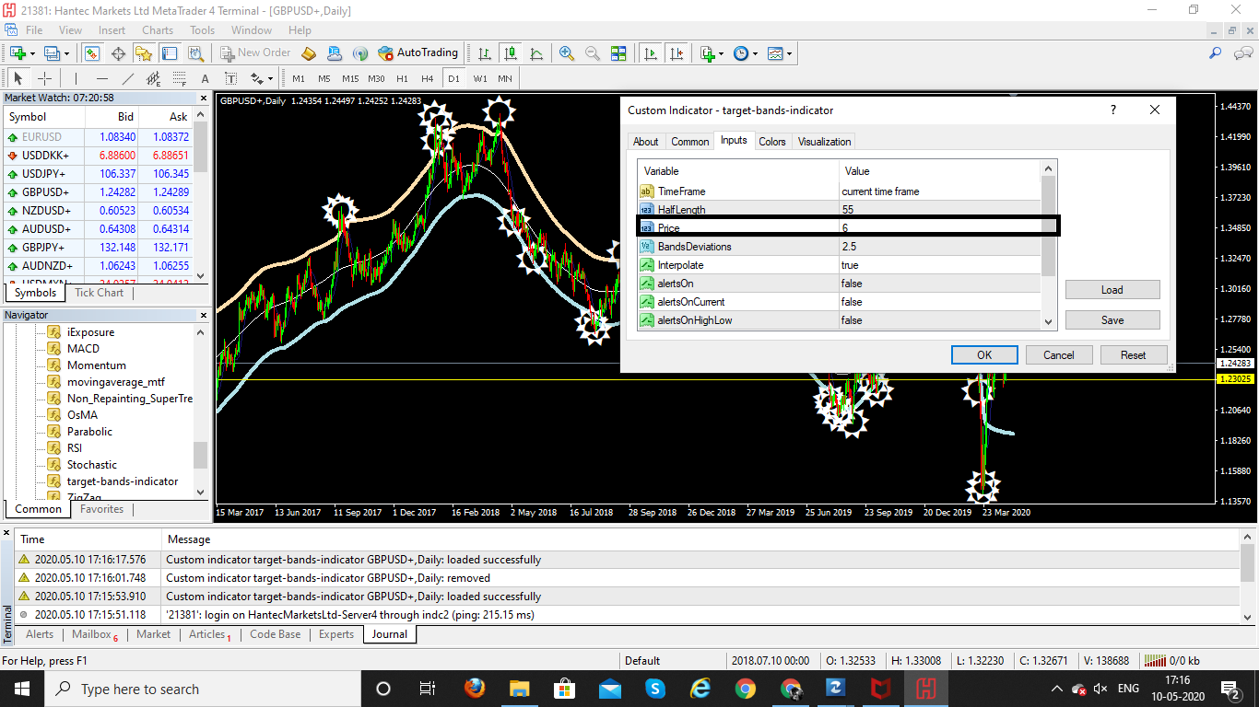The width and height of the screenshot is (1259, 707).
Task: Open Google Chrome from the taskbar
Action: point(746,689)
